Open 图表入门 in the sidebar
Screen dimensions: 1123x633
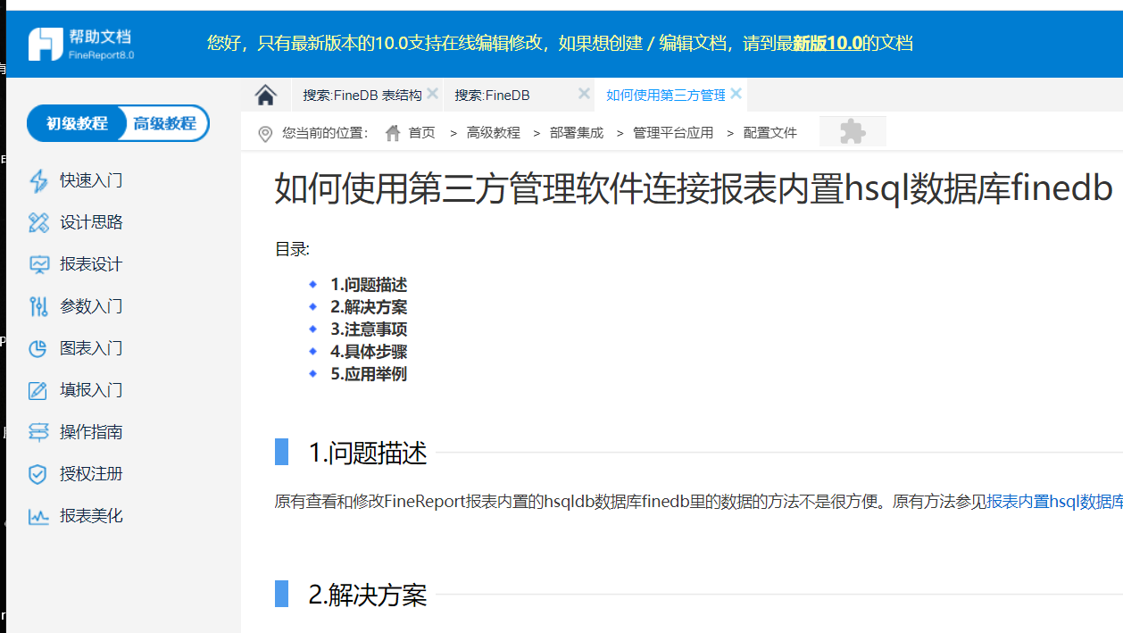point(91,348)
